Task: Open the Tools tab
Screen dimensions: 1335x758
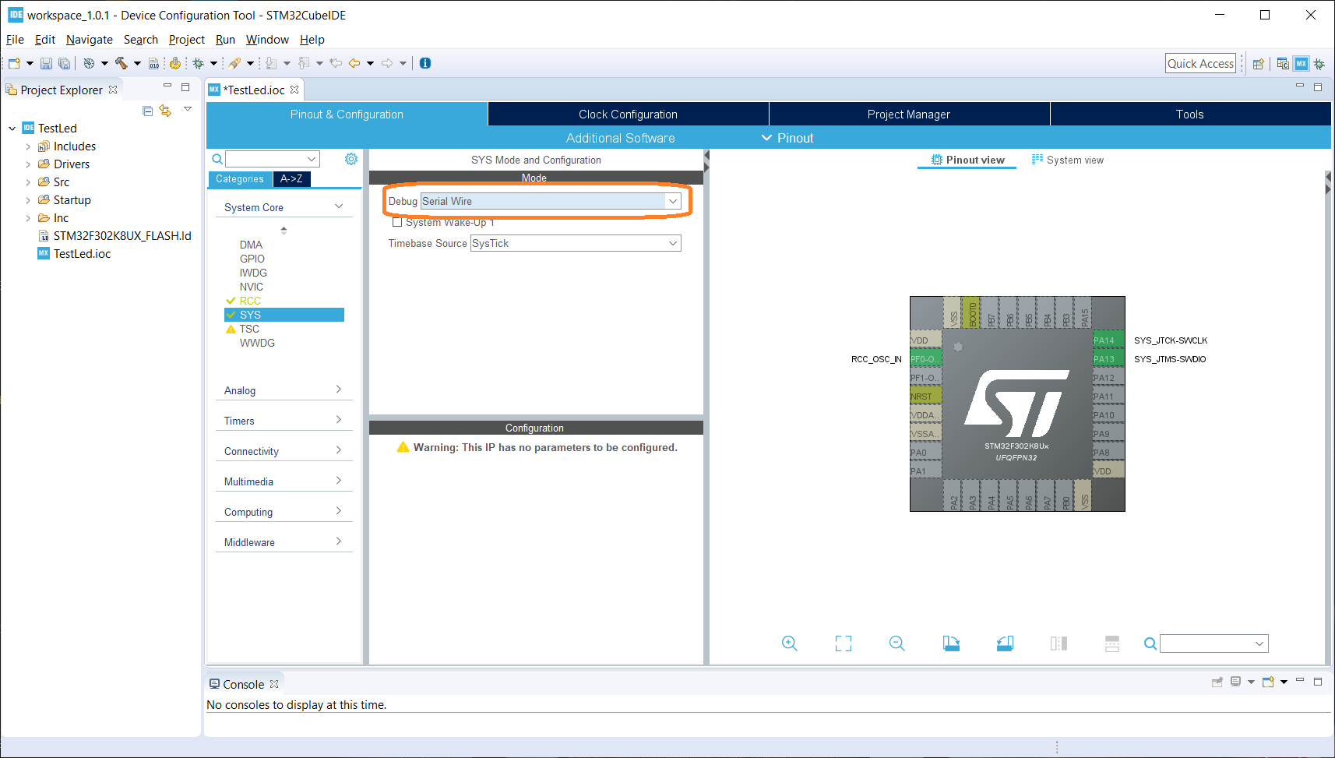Action: [1190, 115]
